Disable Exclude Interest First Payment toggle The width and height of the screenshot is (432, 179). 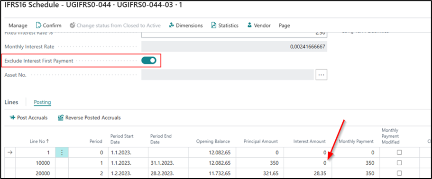(x=149, y=61)
